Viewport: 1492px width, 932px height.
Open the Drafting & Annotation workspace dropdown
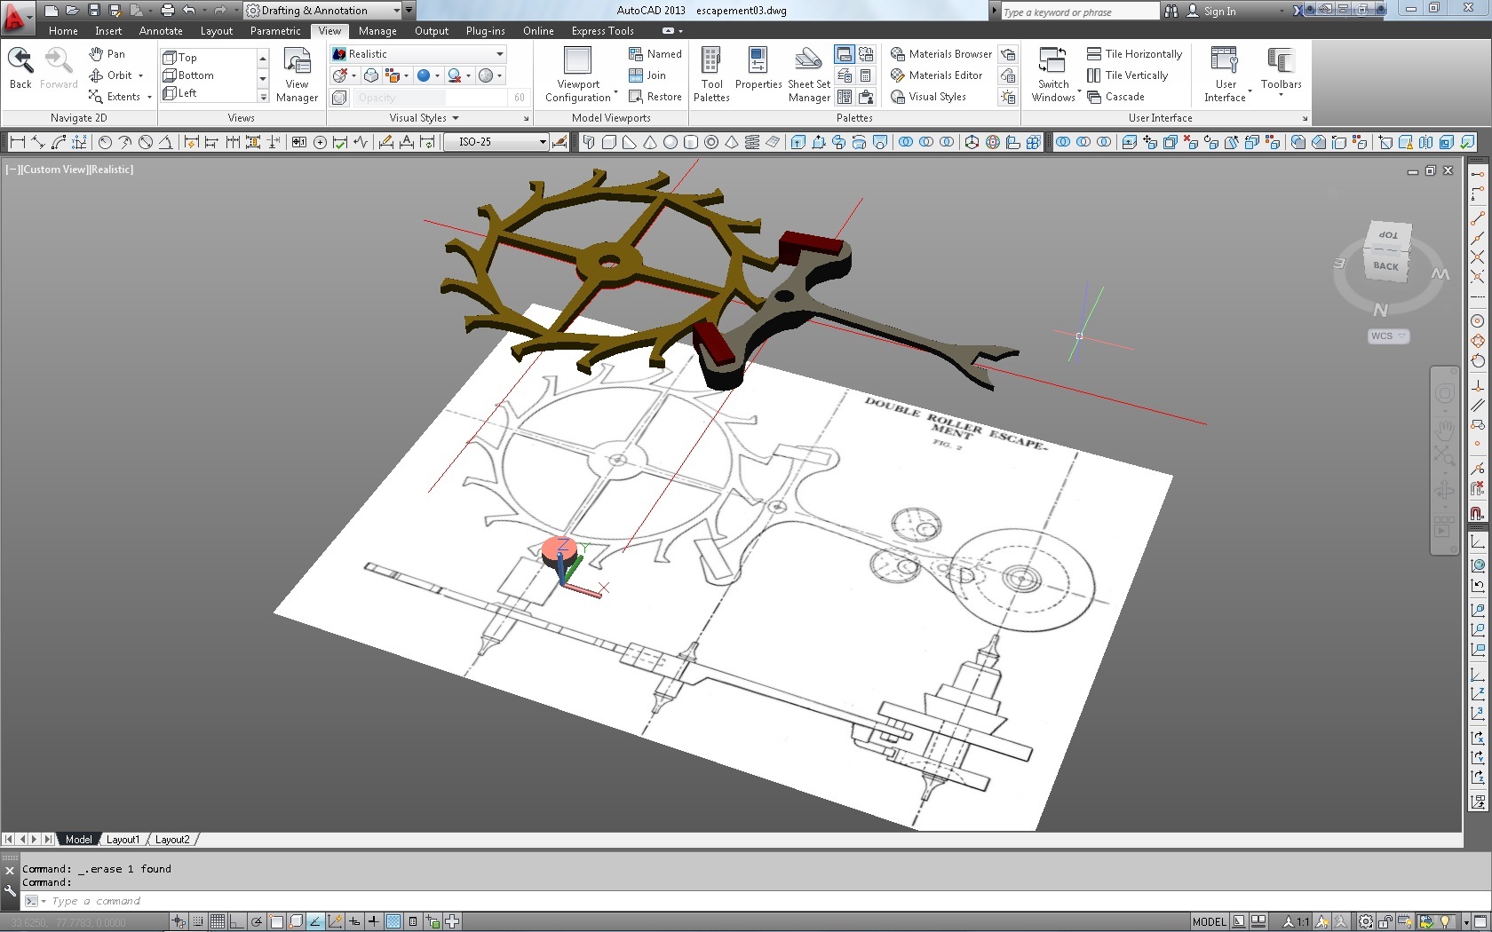pyautogui.click(x=396, y=11)
